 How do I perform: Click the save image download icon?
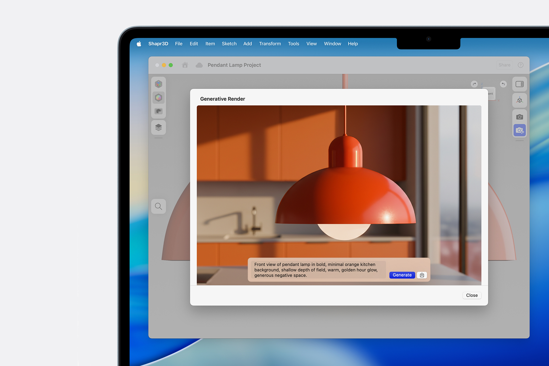pos(422,275)
